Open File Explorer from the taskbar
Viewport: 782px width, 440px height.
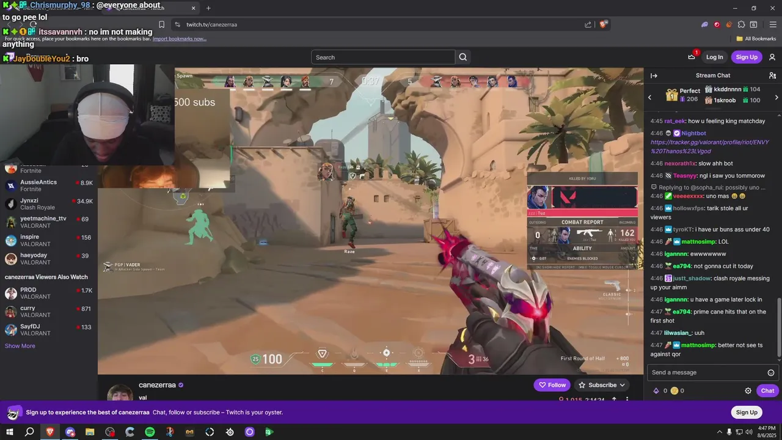[90, 432]
